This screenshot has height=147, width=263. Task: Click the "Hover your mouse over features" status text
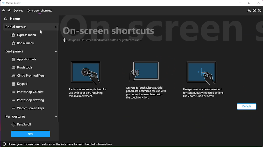(60, 144)
